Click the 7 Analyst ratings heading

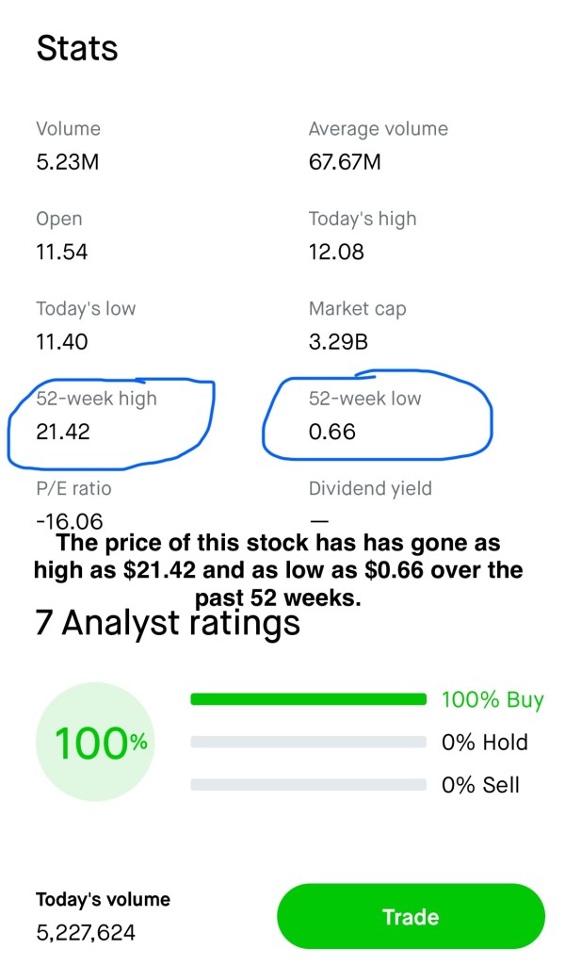click(x=168, y=623)
